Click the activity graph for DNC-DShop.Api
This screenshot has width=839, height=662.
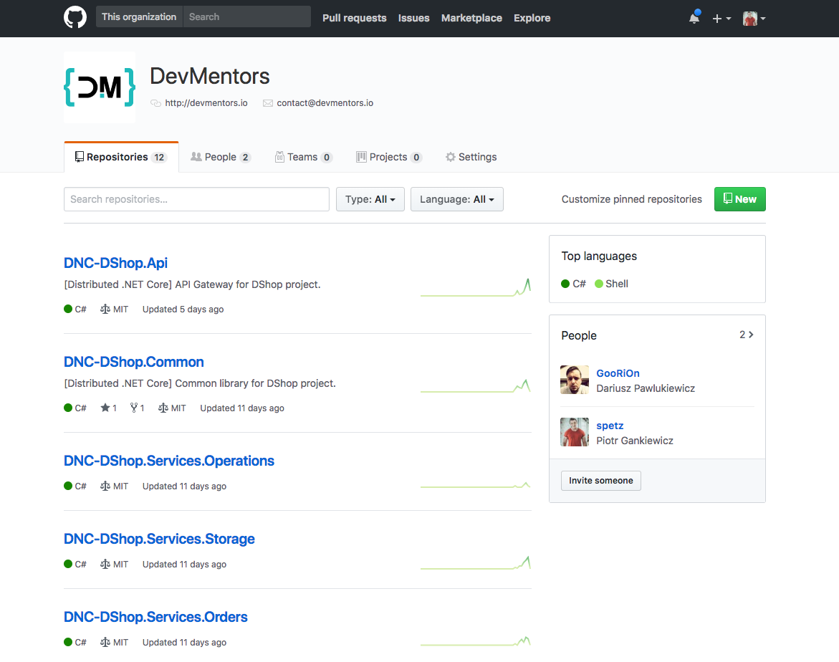(x=475, y=287)
